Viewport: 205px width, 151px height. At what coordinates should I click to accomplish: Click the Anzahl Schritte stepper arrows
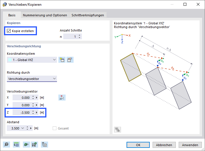pos(80,36)
